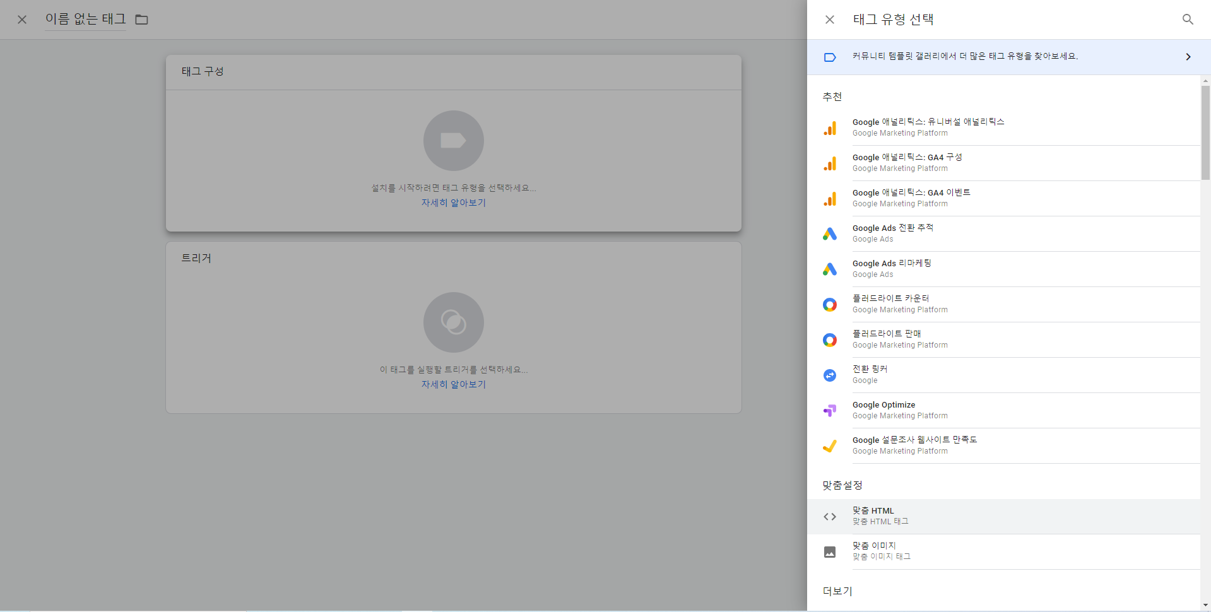Edit the tag name '이름 없는 태그'
Viewport: 1211px width, 612px height.
pyautogui.click(x=85, y=20)
